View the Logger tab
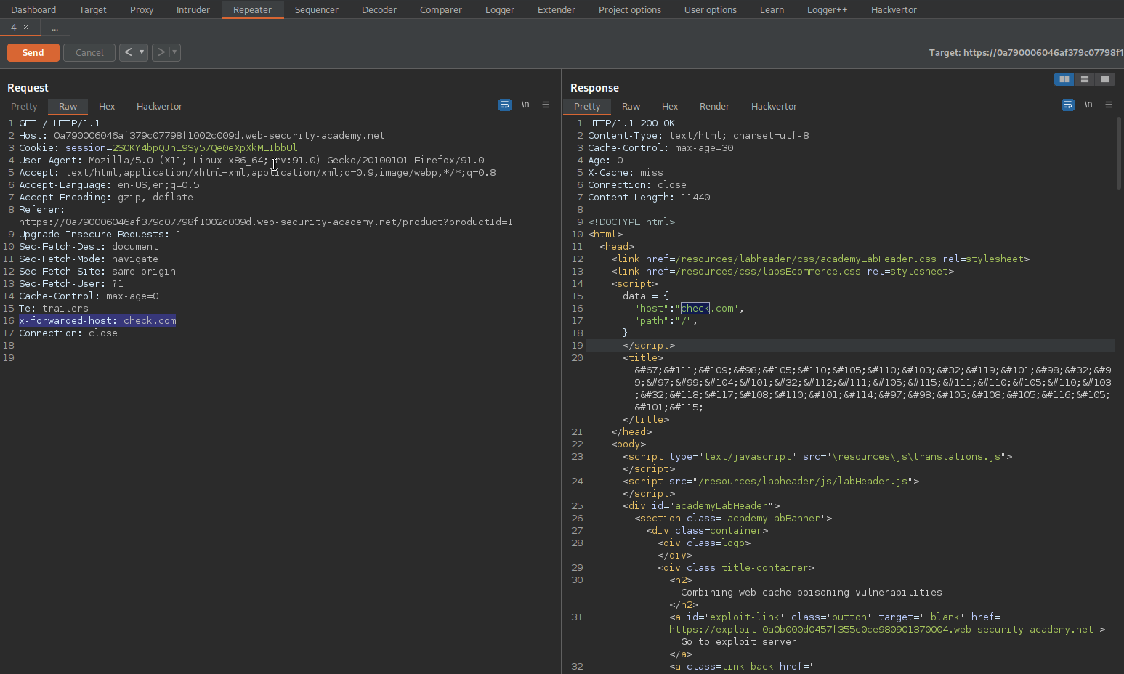This screenshot has width=1124, height=674. tap(500, 10)
